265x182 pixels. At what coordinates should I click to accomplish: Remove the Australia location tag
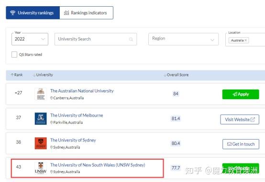(x=246, y=40)
